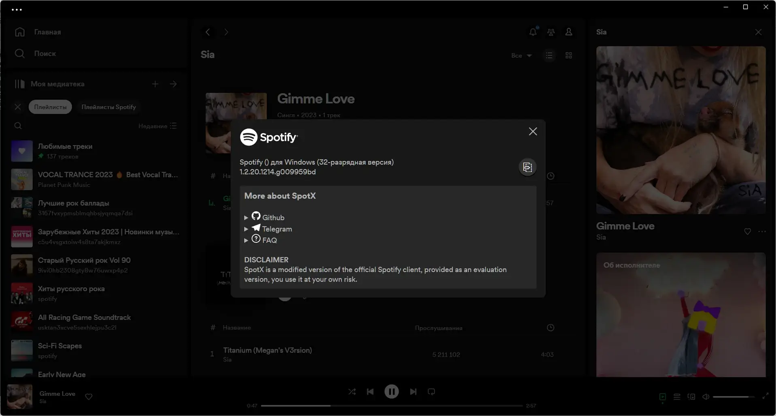
Task: Adjust the volume slider
Action: [734, 397]
